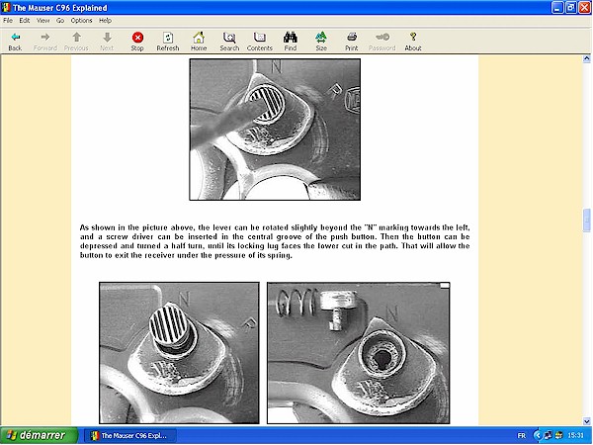Open the Edit menu
This screenshot has width=593, height=445.
pyautogui.click(x=25, y=21)
